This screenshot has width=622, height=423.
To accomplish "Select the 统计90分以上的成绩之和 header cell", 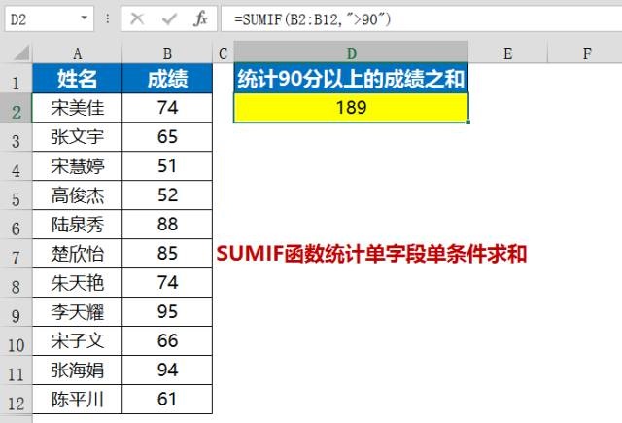I will pos(351,80).
